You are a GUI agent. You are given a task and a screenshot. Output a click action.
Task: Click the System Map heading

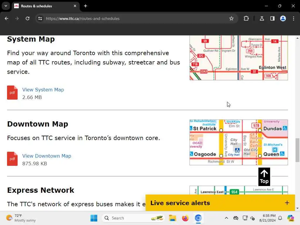tap(31, 39)
